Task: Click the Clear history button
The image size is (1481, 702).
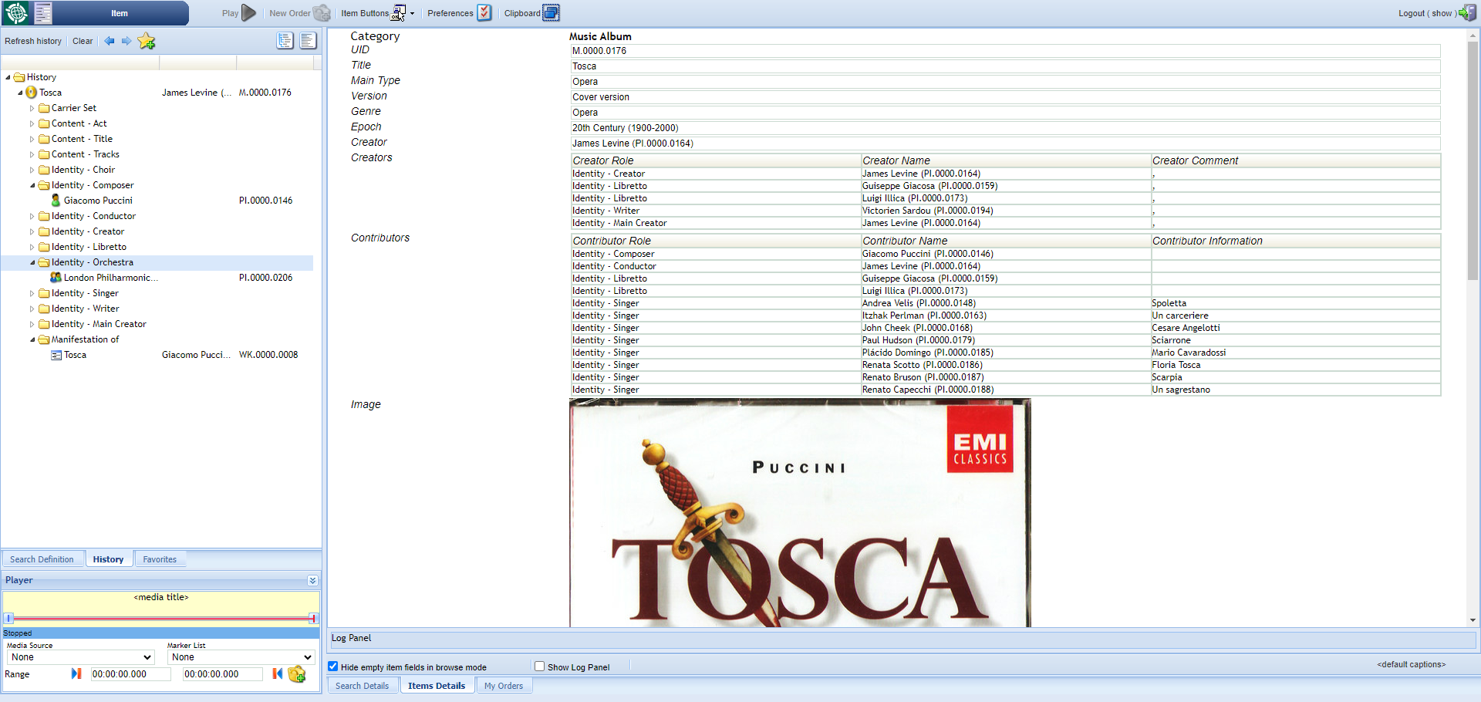Action: pyautogui.click(x=83, y=42)
